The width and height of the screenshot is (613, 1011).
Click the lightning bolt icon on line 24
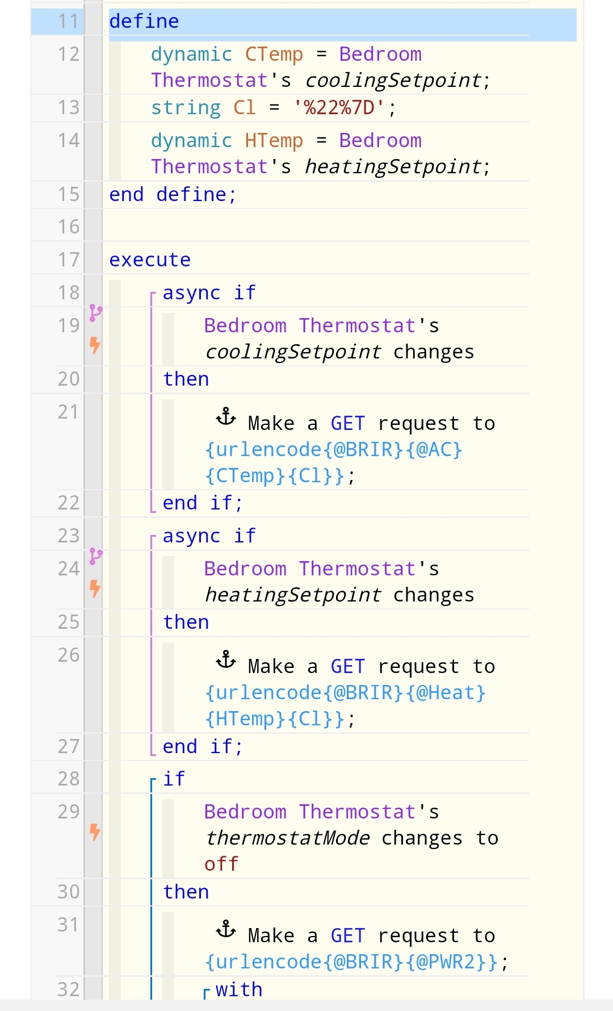[95, 588]
